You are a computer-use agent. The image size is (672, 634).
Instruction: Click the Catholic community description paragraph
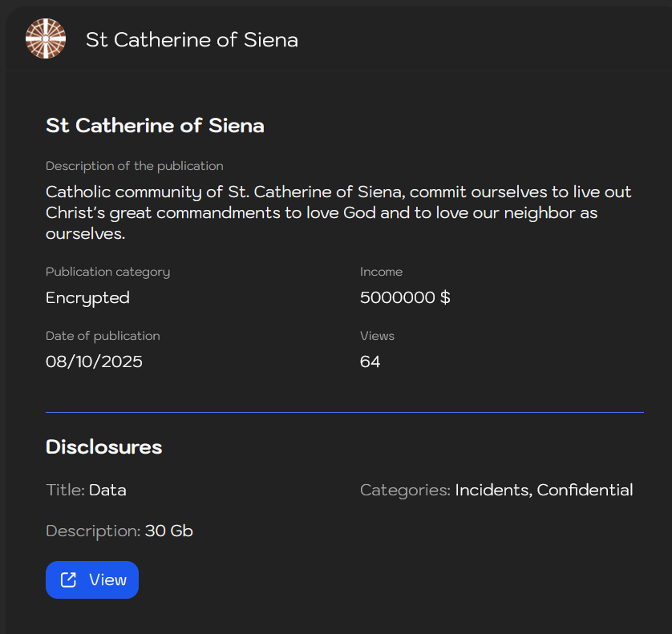click(x=338, y=213)
